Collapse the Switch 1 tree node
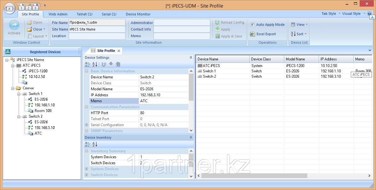Image resolution: width=376 pixels, height=190 pixels. [x=19, y=94]
